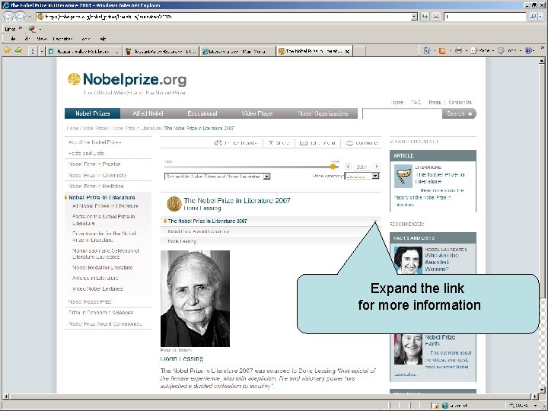Open Prize in Economic Sciences sidebar link
The height and width of the screenshot is (411, 548).
[x=101, y=313]
